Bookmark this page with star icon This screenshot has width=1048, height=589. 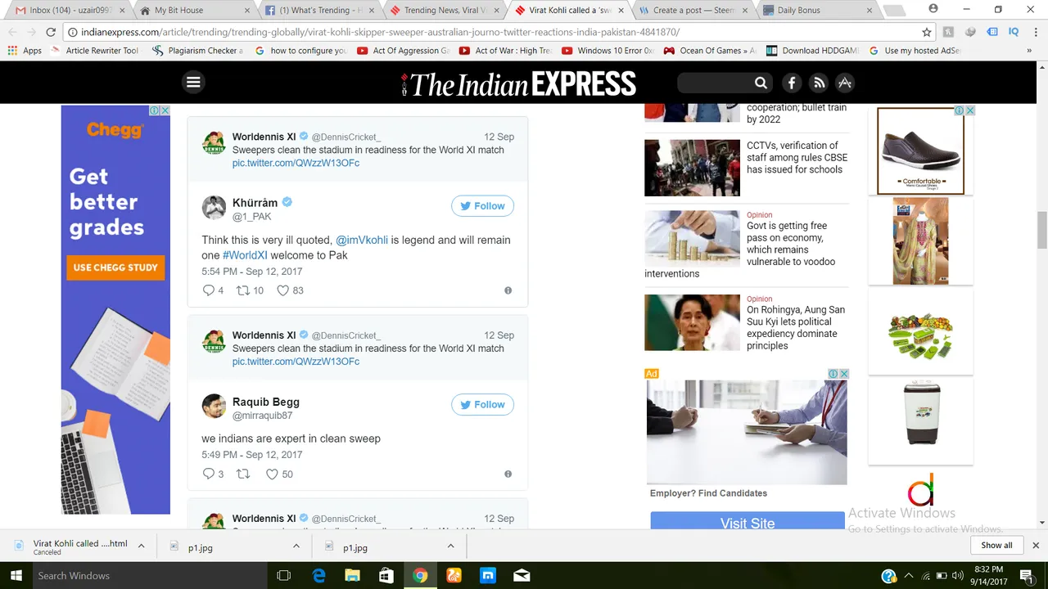[x=927, y=32]
